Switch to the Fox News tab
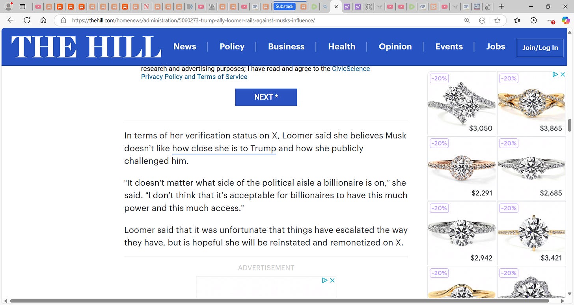Viewport: 574px width, 305px height. [x=477, y=7]
